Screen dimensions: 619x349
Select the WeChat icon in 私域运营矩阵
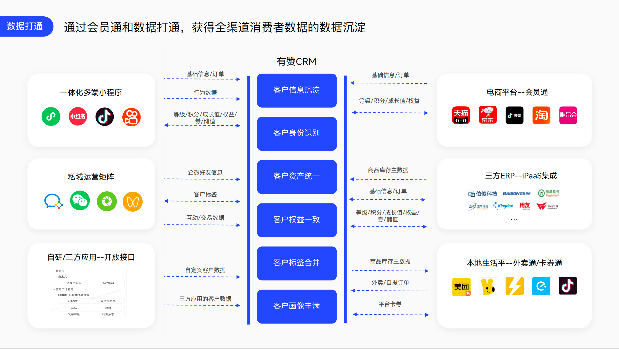[80, 201]
